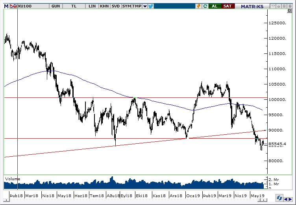
Task: Click the KHN toolbar button
Action: click(x=104, y=6)
